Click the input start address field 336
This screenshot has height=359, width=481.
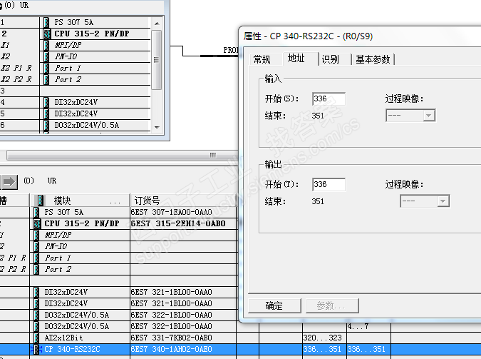[x=329, y=99]
